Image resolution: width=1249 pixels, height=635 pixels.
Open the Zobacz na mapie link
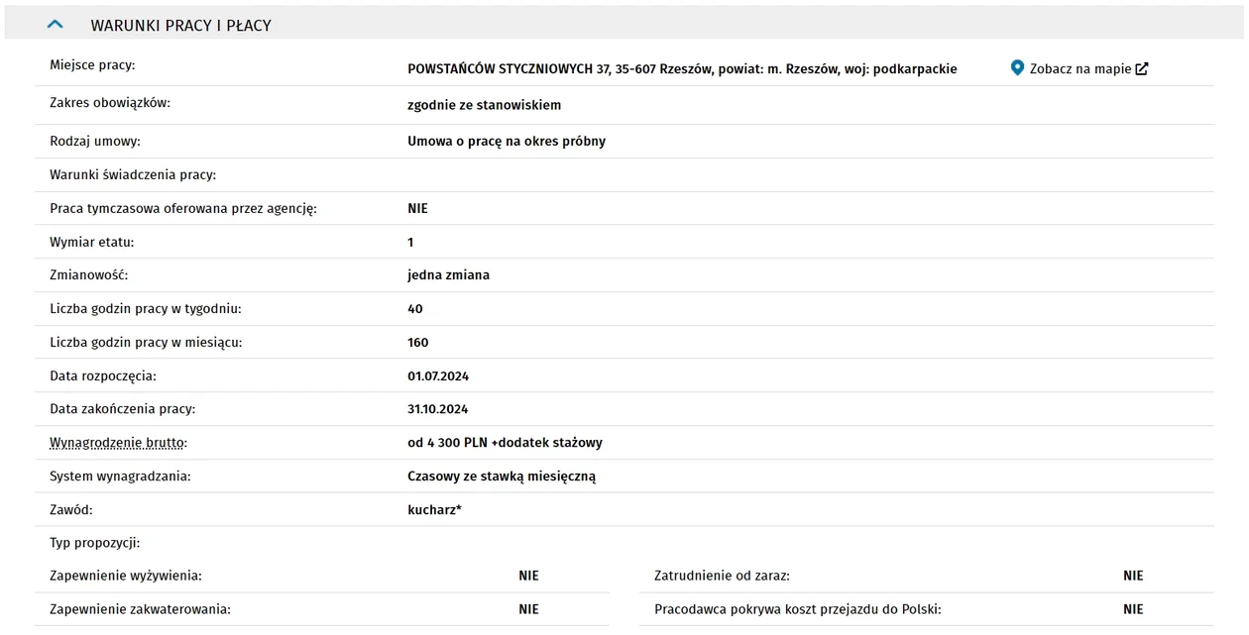tap(1080, 69)
